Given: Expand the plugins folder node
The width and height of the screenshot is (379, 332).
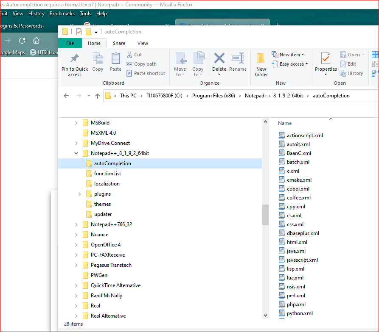Looking at the screenshot, I should pos(79,194).
